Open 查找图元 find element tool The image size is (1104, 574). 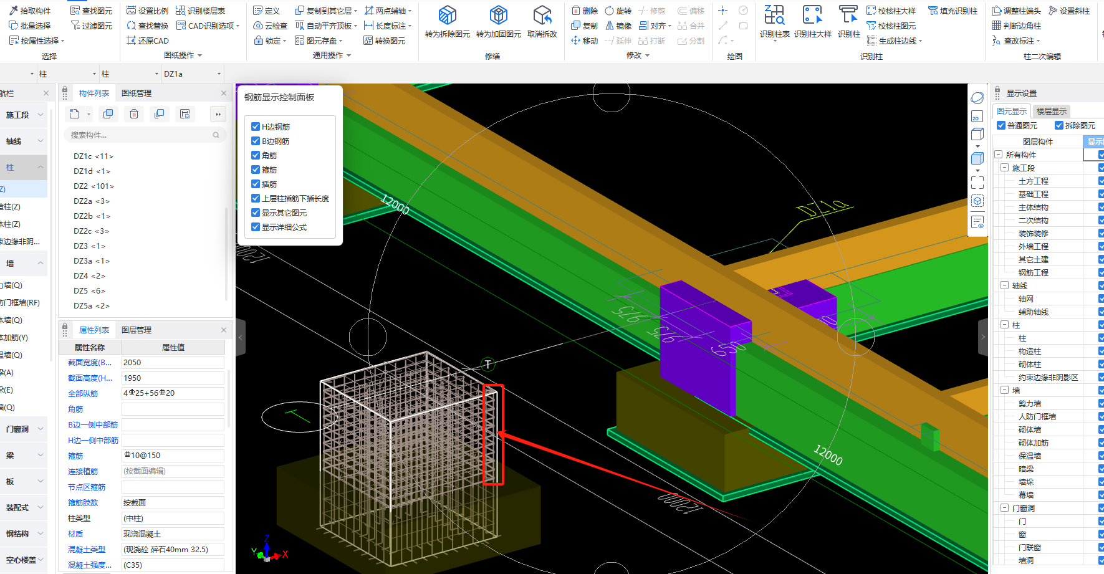(92, 11)
